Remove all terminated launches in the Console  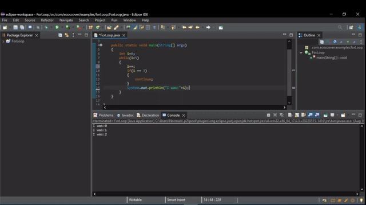[x=281, y=115]
